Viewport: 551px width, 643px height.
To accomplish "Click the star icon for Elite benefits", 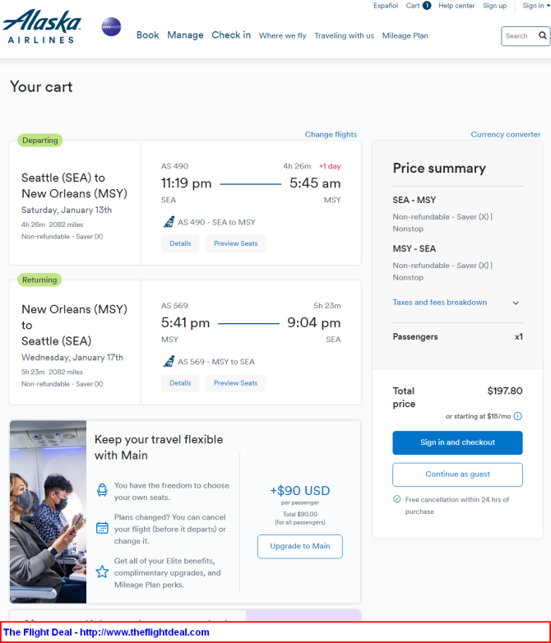I will (102, 571).
